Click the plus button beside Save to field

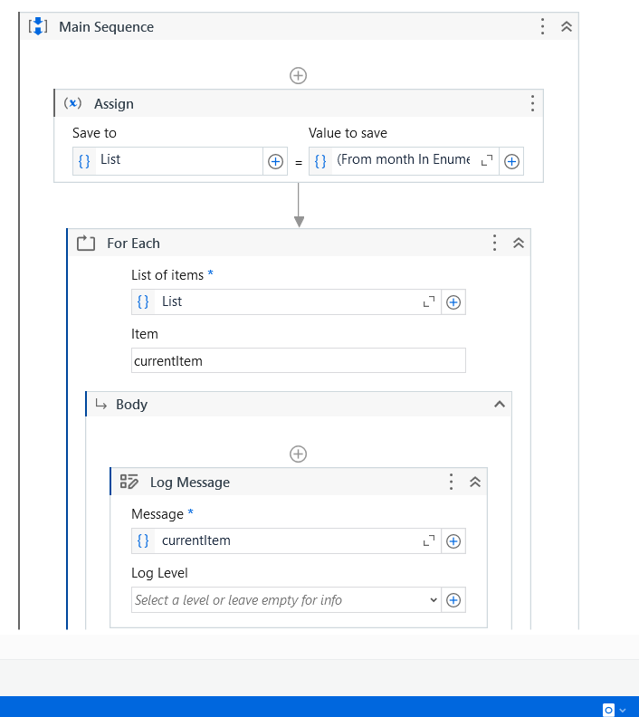tap(276, 161)
